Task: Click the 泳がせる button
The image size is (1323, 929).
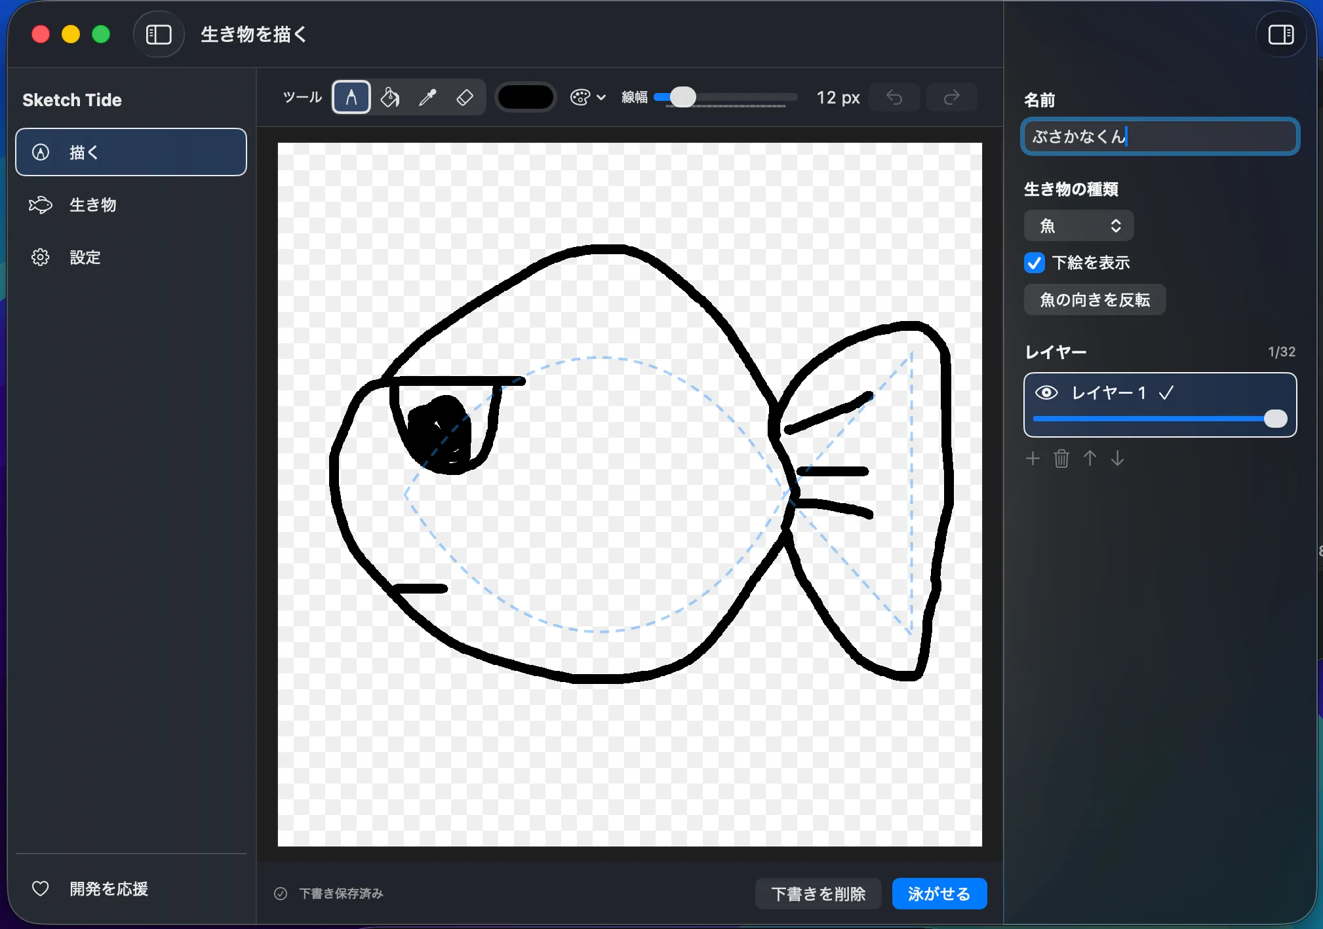Action: click(939, 894)
